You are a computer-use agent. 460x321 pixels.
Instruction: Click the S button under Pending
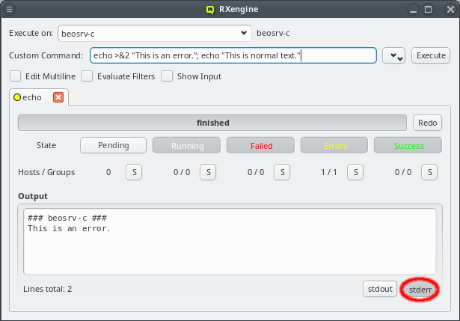134,172
